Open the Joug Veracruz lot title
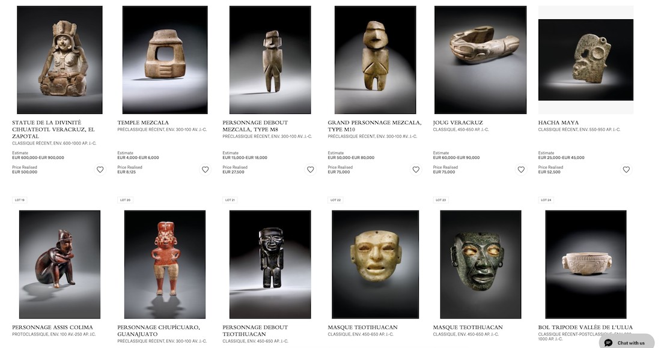This screenshot has width=661, height=348. [458, 122]
